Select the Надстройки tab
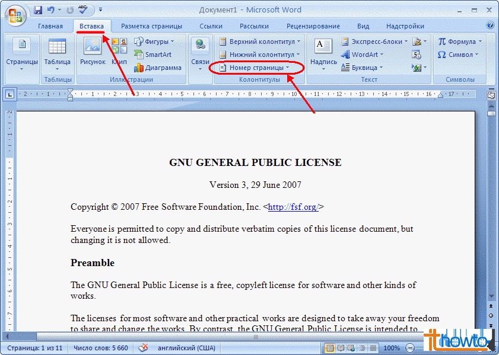Image resolution: width=499 pixels, height=355 pixels. 405,26
